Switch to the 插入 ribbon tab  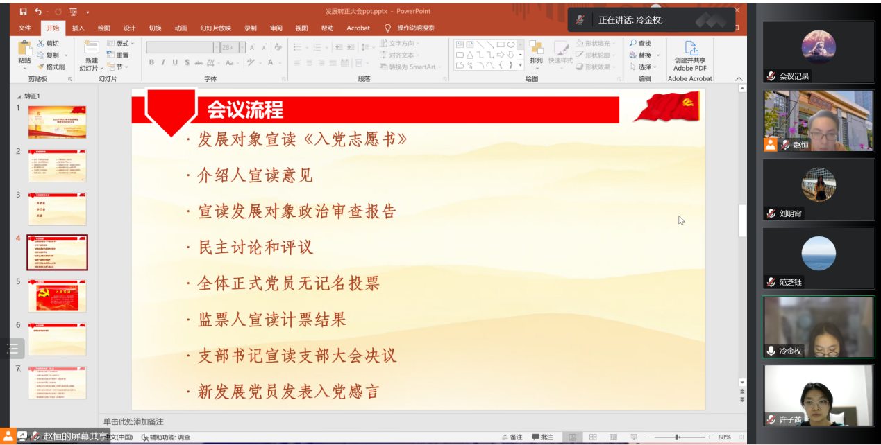(77, 28)
